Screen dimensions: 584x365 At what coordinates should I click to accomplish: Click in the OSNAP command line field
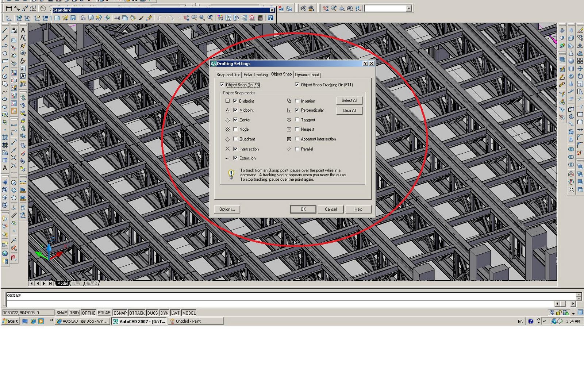(291, 296)
